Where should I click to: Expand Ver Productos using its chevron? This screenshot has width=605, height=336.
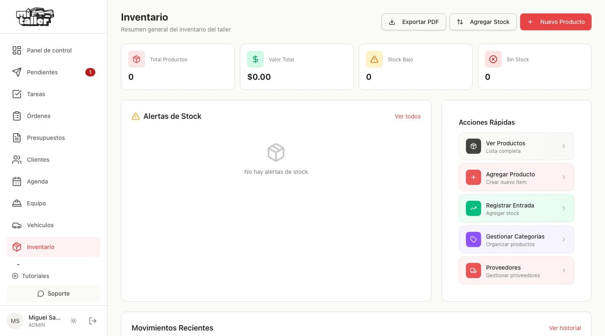(564, 146)
